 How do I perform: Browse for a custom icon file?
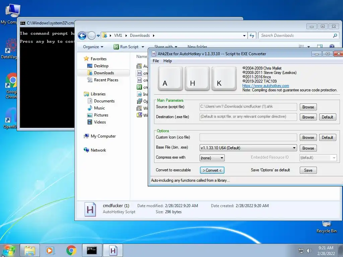pos(308,138)
